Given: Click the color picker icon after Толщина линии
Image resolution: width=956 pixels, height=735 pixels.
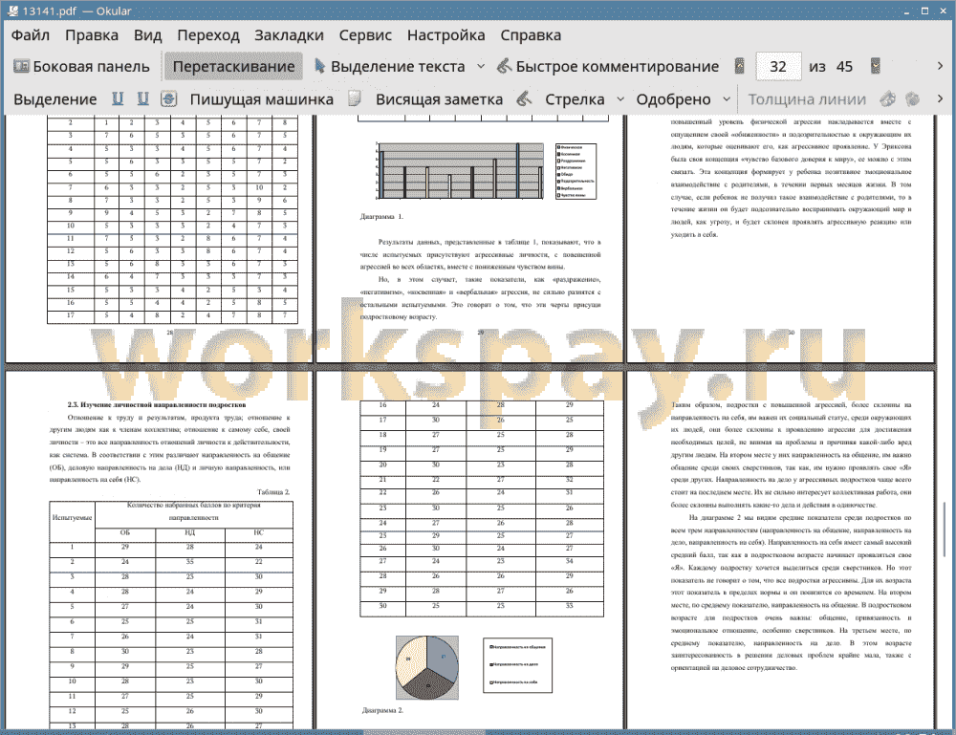Looking at the screenshot, I should pyautogui.click(x=888, y=98).
